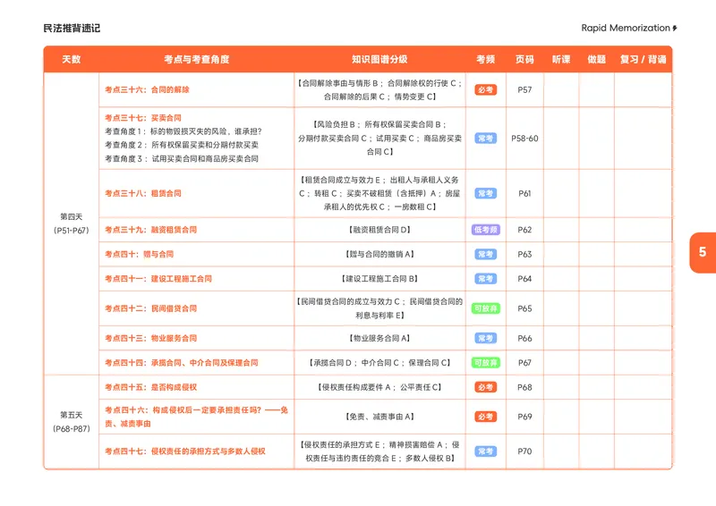This screenshot has width=716, height=506.
Task: Open 考点三十八:租赁合同
Action: pyautogui.click(x=143, y=193)
